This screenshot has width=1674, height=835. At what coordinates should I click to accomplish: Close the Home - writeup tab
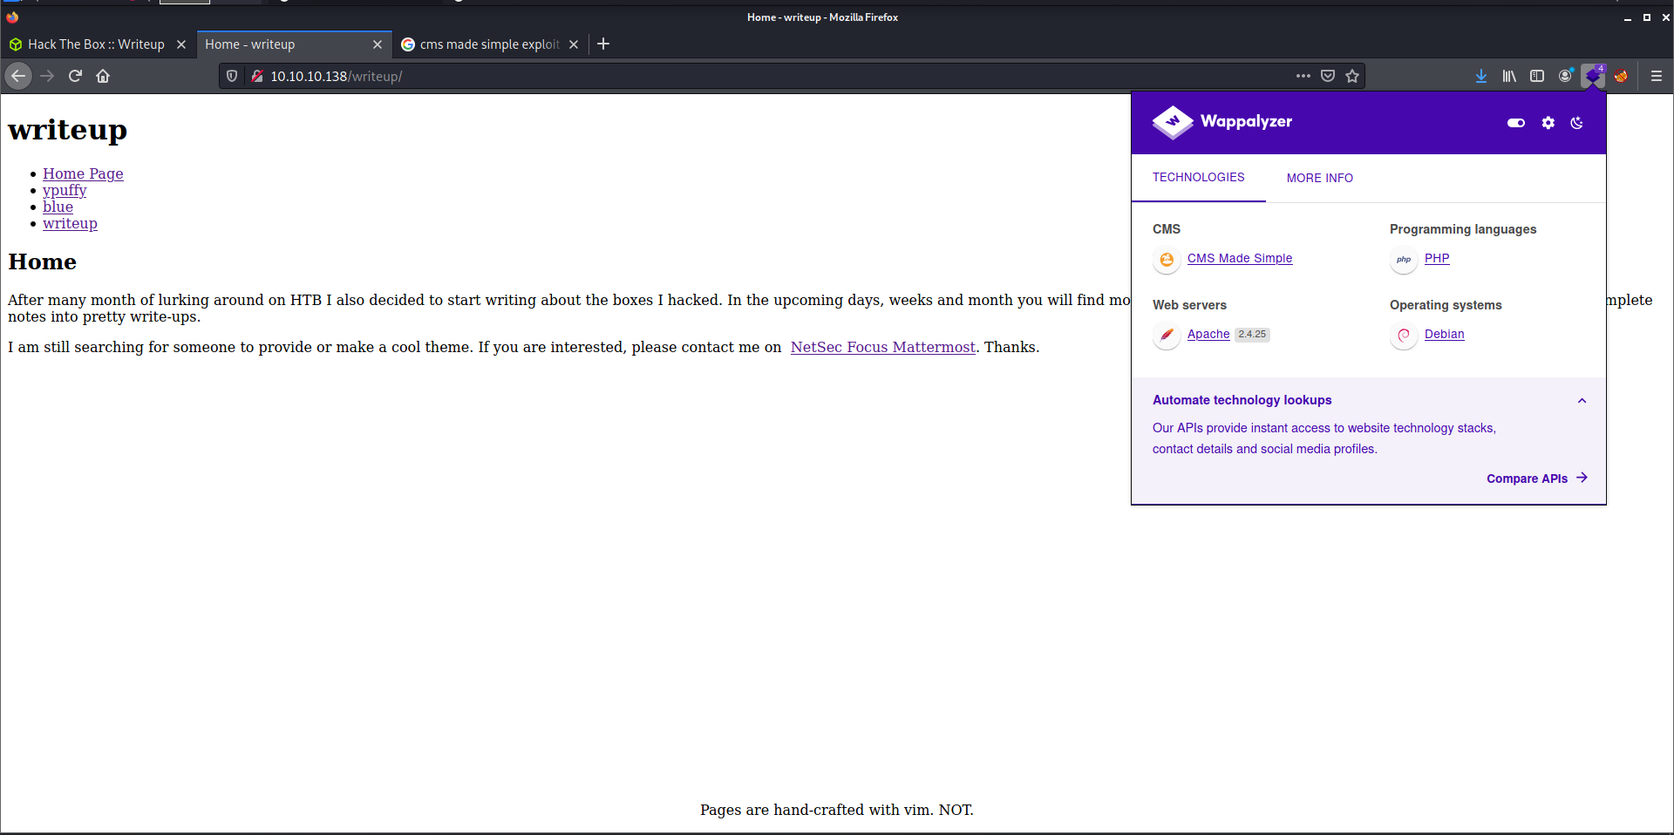(378, 44)
